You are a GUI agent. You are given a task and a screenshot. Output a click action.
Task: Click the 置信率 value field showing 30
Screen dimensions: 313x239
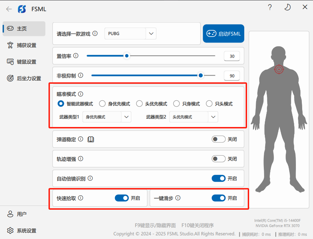coord(232,56)
